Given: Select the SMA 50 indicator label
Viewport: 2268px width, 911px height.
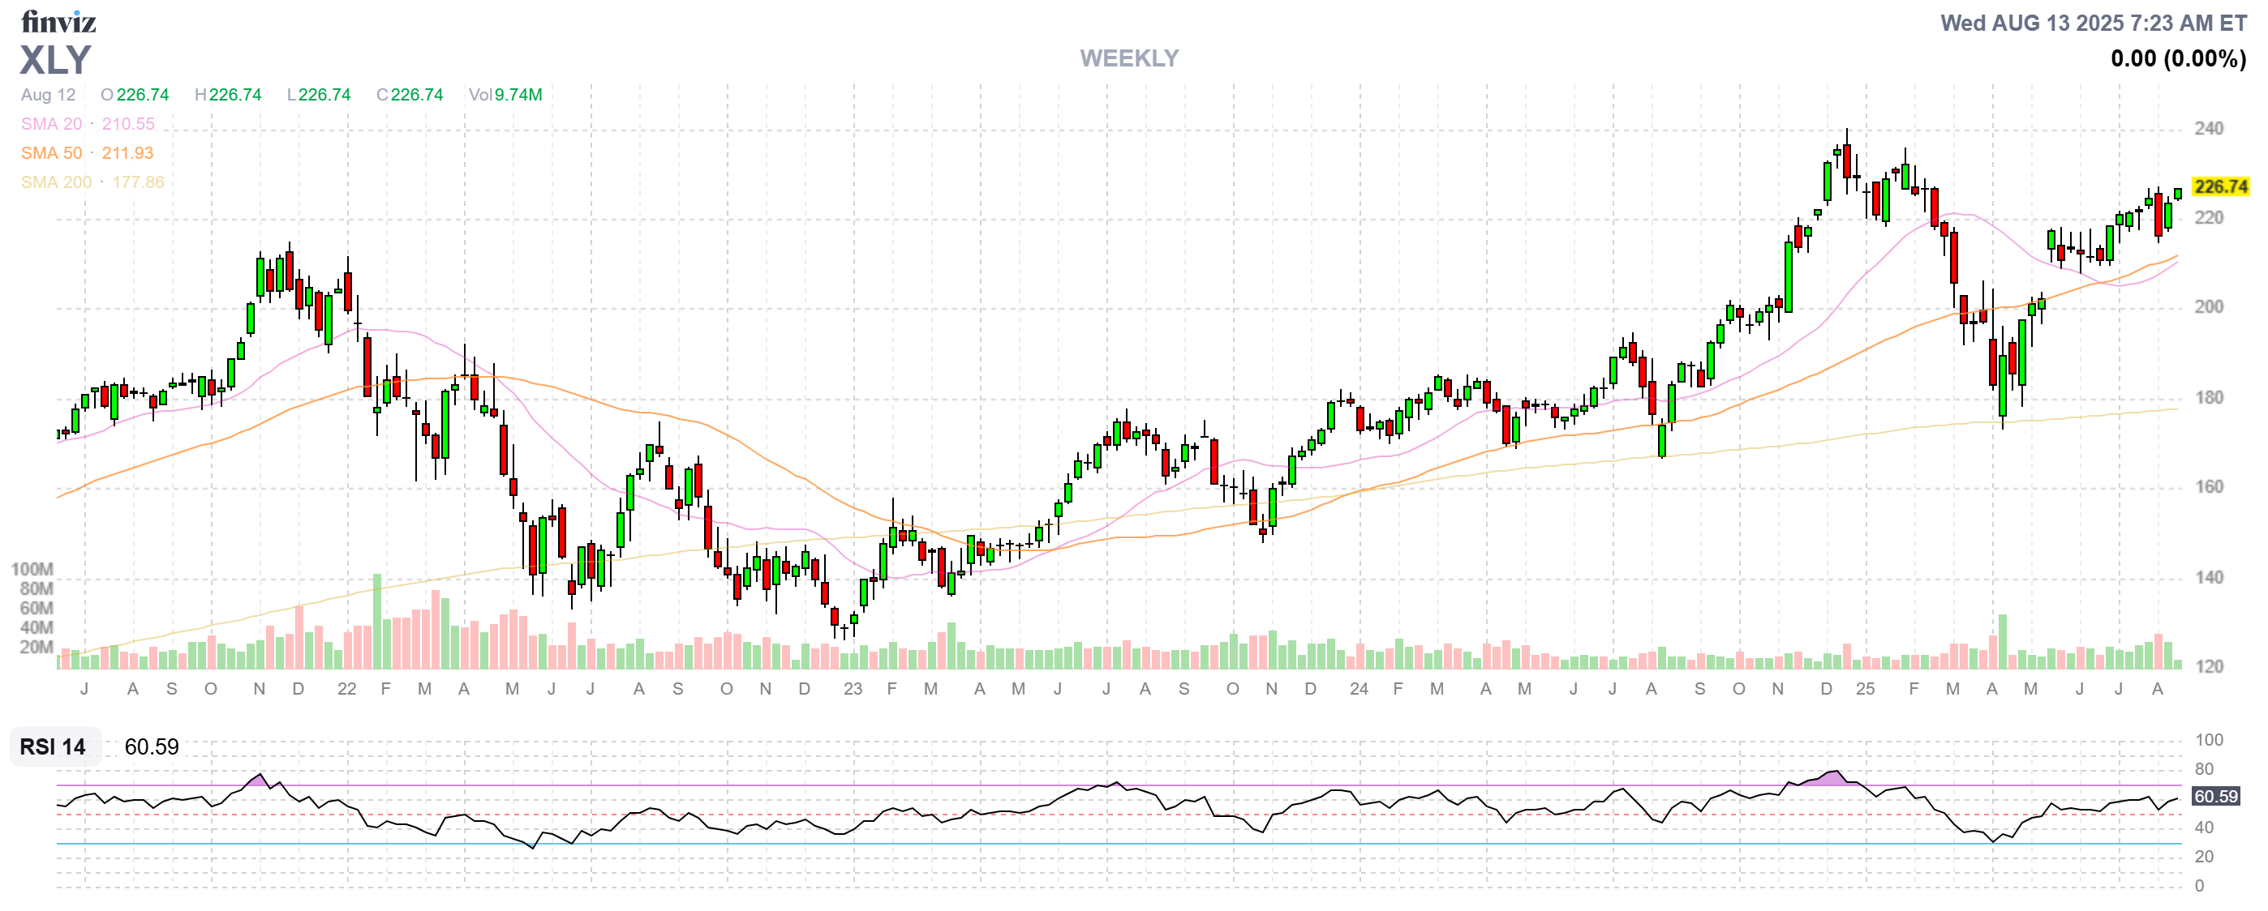Looking at the screenshot, I should tap(51, 153).
